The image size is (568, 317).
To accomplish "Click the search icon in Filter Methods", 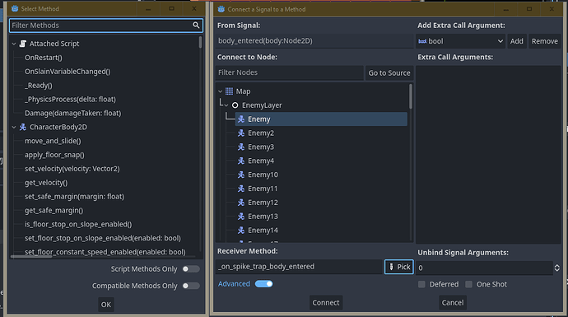I will 196,25.
